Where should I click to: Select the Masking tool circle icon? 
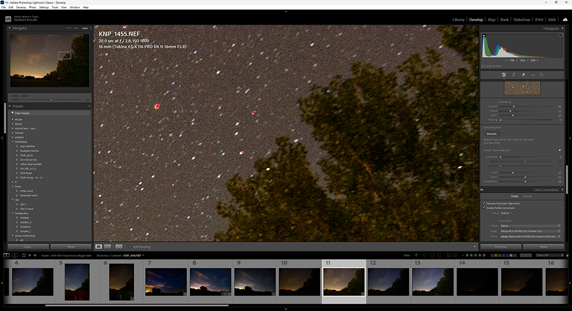pos(542,75)
